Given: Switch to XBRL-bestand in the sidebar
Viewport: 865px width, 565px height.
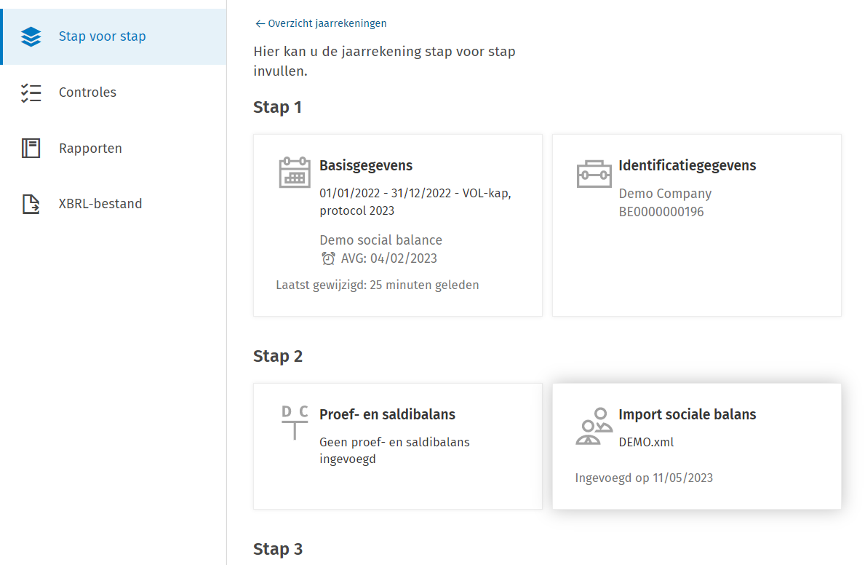Looking at the screenshot, I should pos(100,204).
